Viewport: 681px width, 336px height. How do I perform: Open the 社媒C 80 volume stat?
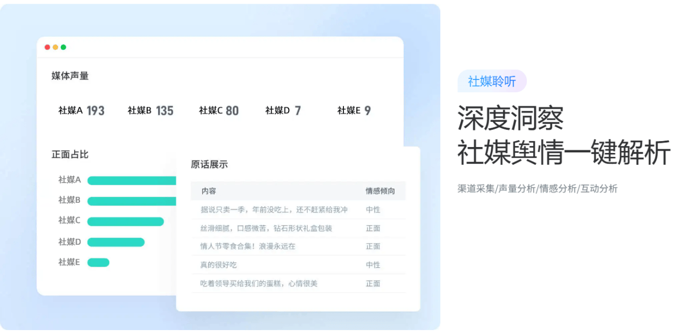219,111
